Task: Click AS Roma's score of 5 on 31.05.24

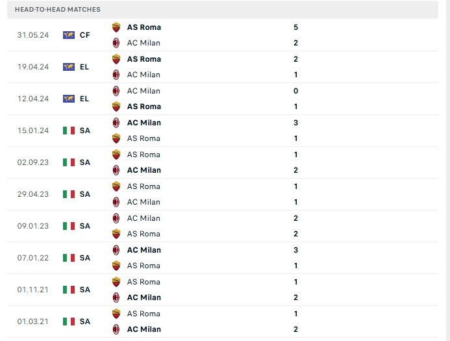Action: [x=295, y=27]
